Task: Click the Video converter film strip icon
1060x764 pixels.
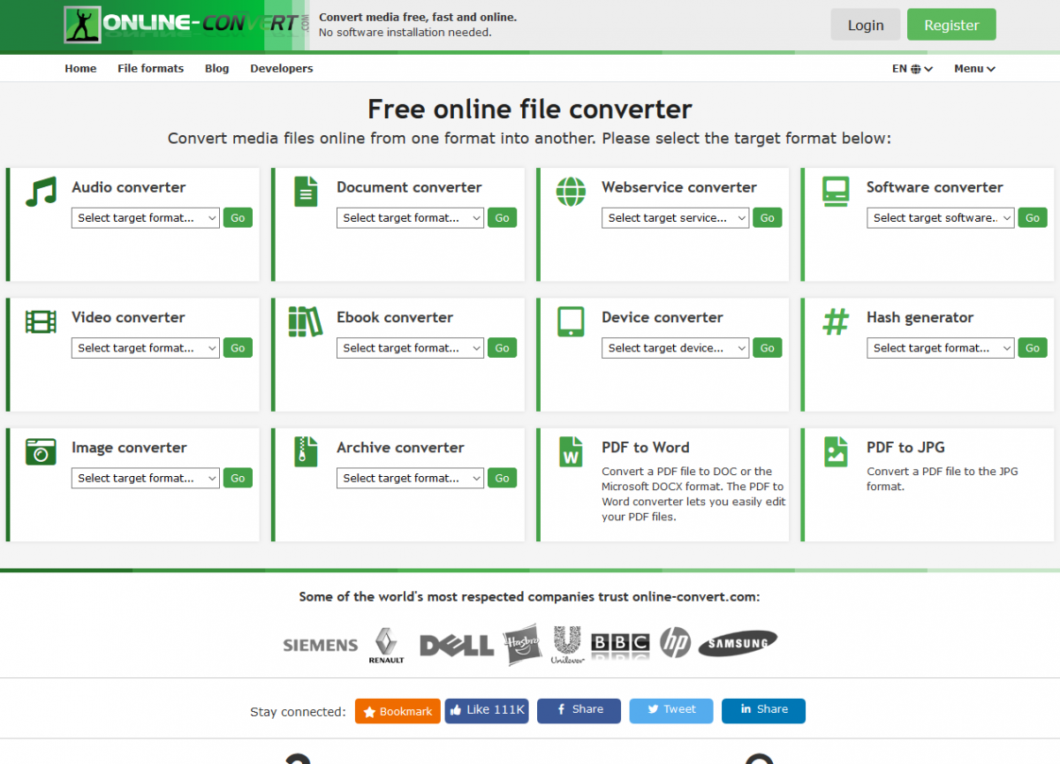Action: 41,321
